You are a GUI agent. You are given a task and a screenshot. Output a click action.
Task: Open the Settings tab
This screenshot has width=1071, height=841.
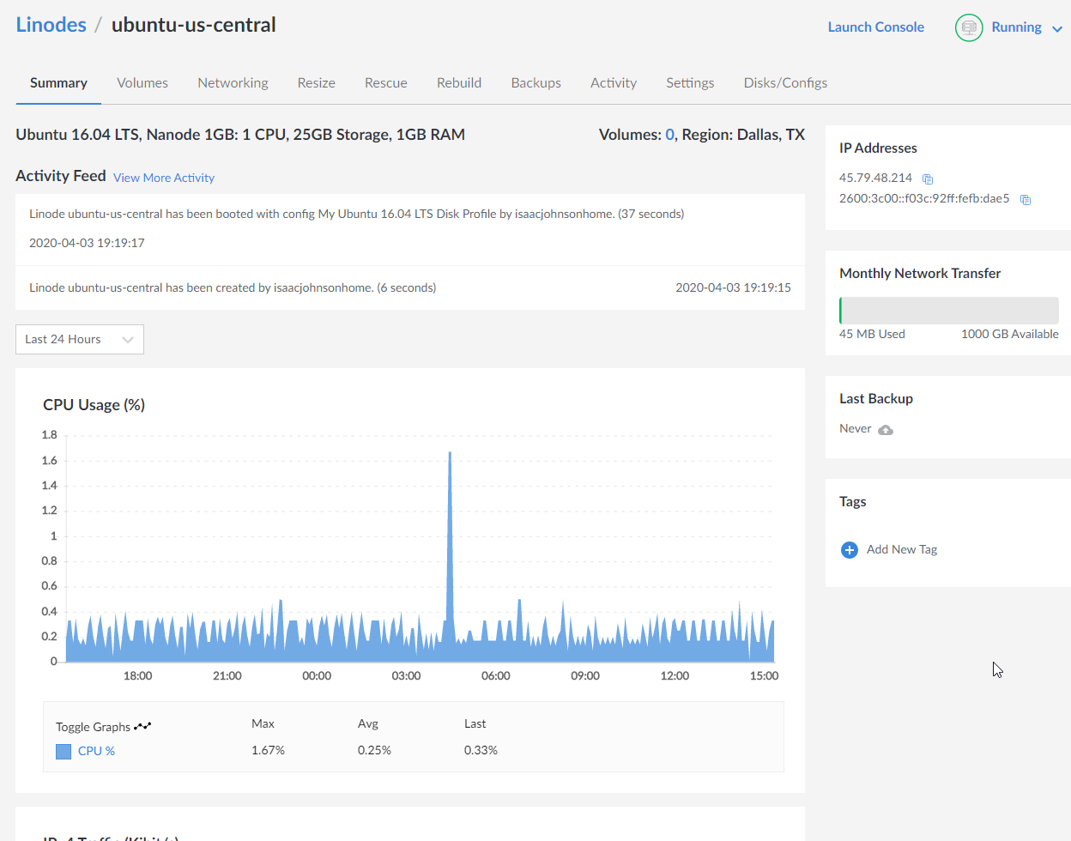click(690, 83)
